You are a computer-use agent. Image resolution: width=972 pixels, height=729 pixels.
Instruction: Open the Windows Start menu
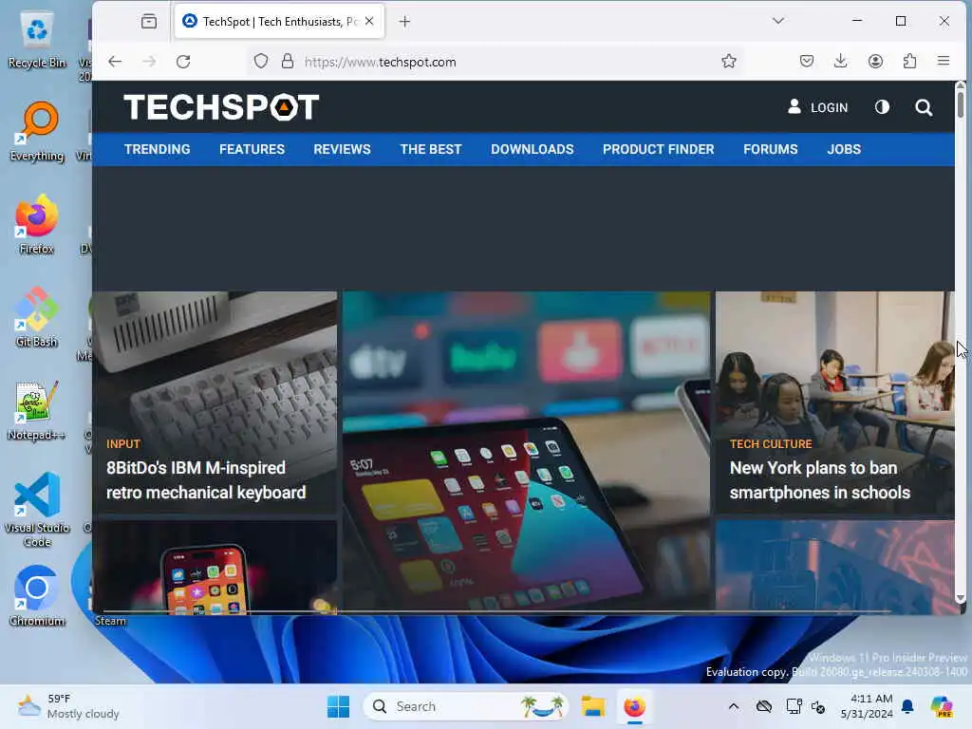(339, 706)
